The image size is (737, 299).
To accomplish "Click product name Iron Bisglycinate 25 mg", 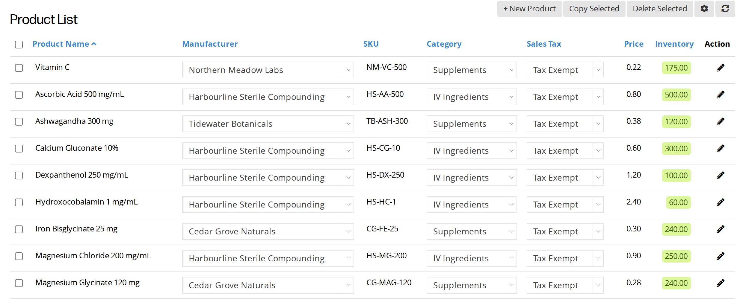I will click(76, 229).
